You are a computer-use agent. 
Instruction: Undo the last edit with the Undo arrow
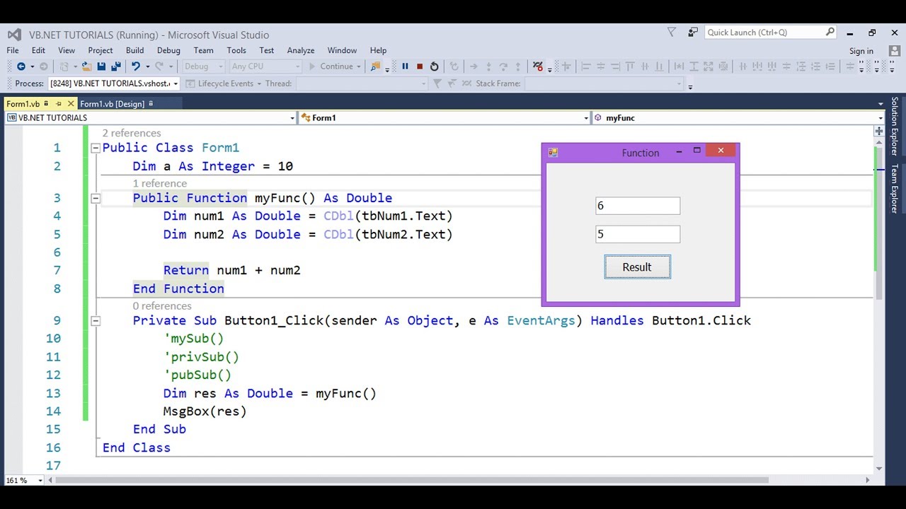135,66
